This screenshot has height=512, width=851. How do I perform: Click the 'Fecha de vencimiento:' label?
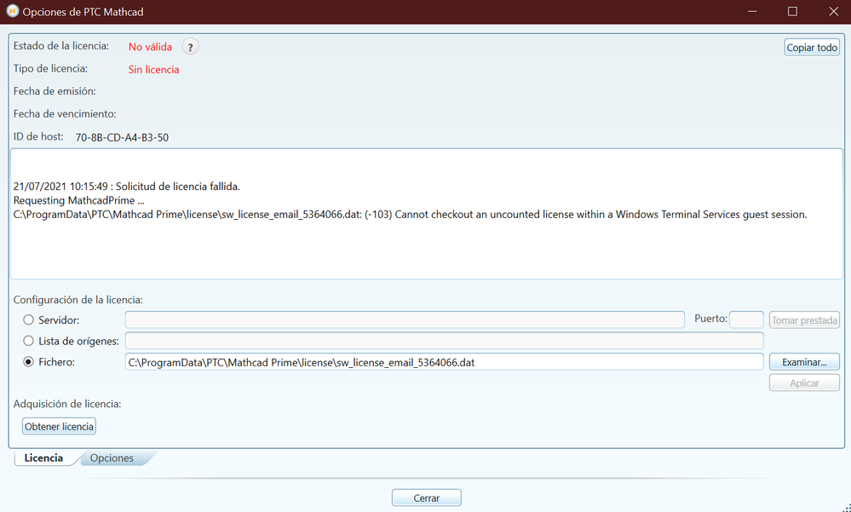point(65,114)
